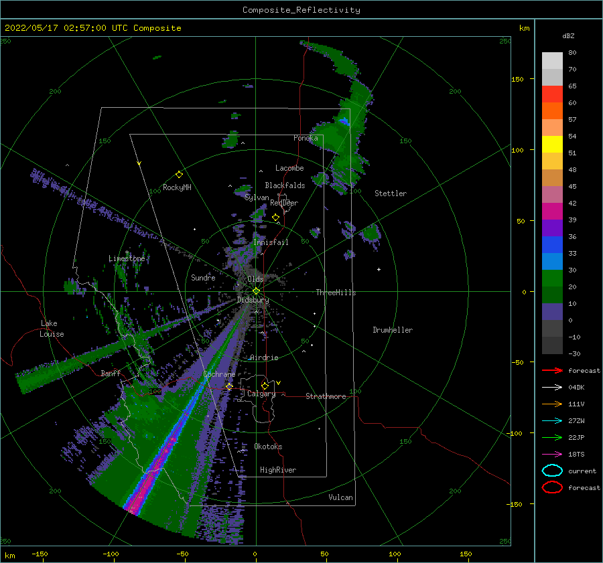603x563 pixels.
Task: Click the -150 value on bottom axis
Action: 40,554
